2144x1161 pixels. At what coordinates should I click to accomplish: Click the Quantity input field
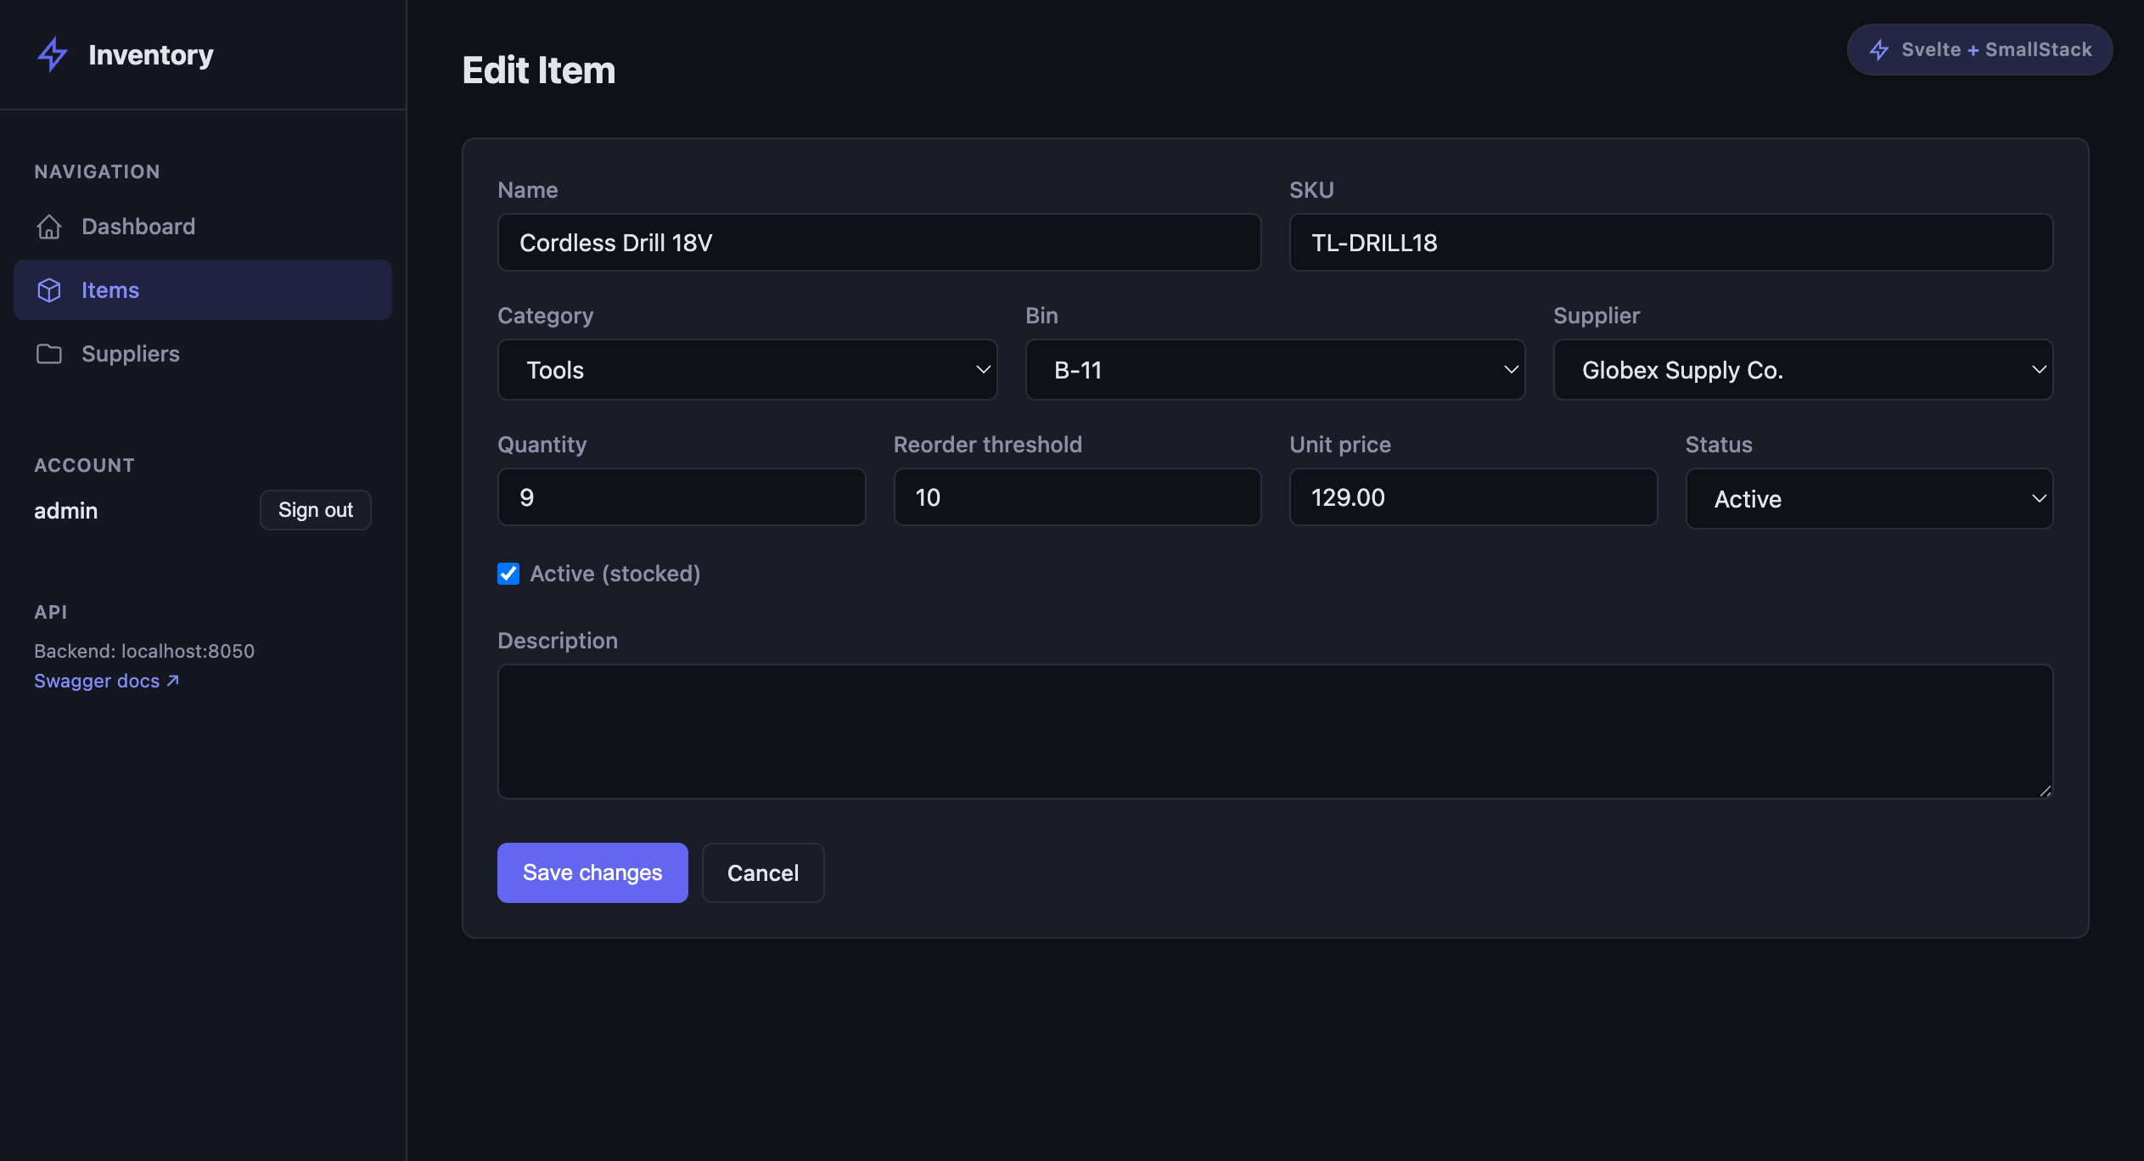point(682,497)
